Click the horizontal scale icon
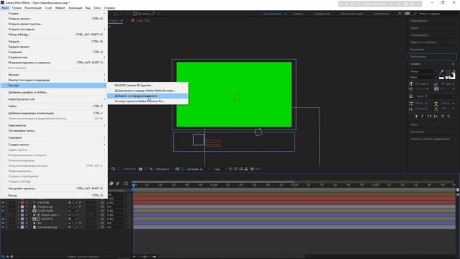460x259 pixels. click(x=436, y=104)
